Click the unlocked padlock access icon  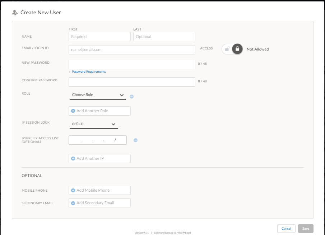pos(227,49)
